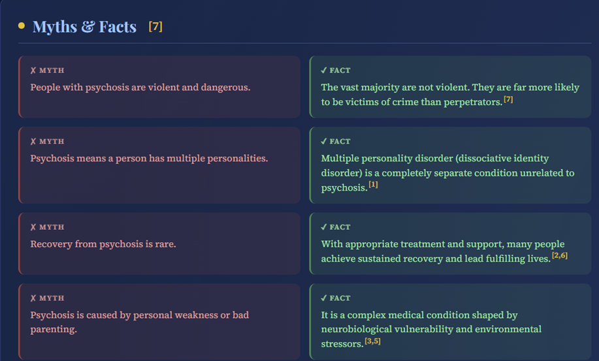The width and height of the screenshot is (599, 361).
Task: Follow the [1] reference after 'unrelated to psychosis'
Action: pyautogui.click(x=373, y=185)
